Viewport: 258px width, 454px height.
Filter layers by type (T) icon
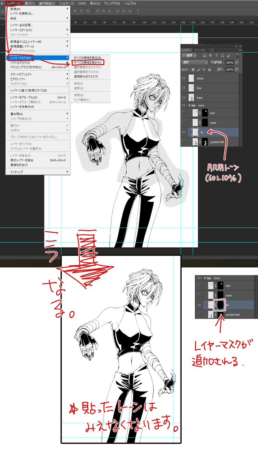[x=216, y=56]
